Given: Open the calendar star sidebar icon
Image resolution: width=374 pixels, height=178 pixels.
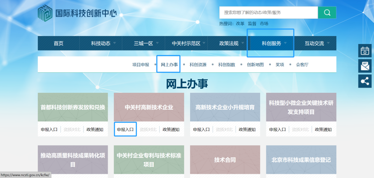Looking at the screenshot, I should [365, 51].
